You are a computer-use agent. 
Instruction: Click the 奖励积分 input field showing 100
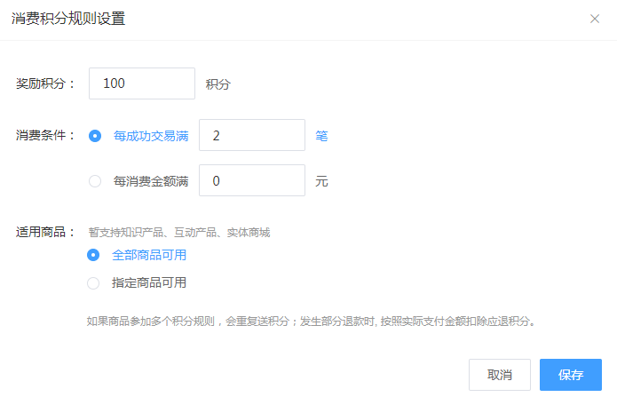142,83
